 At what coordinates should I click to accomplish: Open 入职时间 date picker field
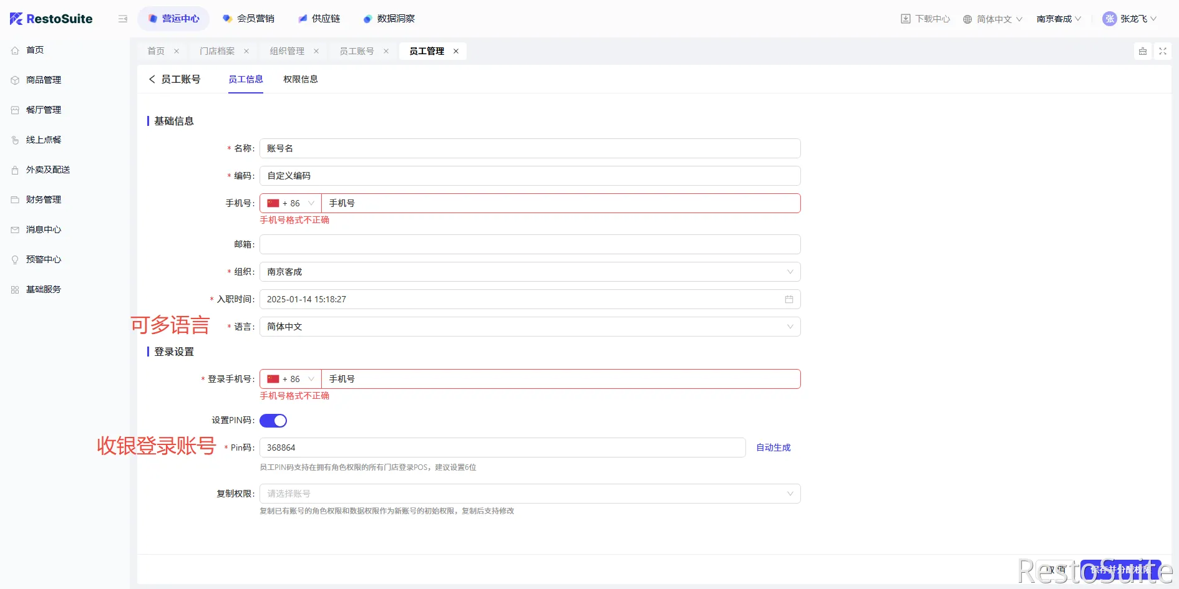point(530,299)
